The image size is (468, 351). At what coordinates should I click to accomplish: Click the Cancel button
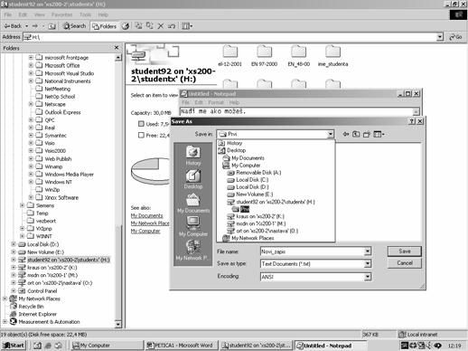tap(405, 263)
